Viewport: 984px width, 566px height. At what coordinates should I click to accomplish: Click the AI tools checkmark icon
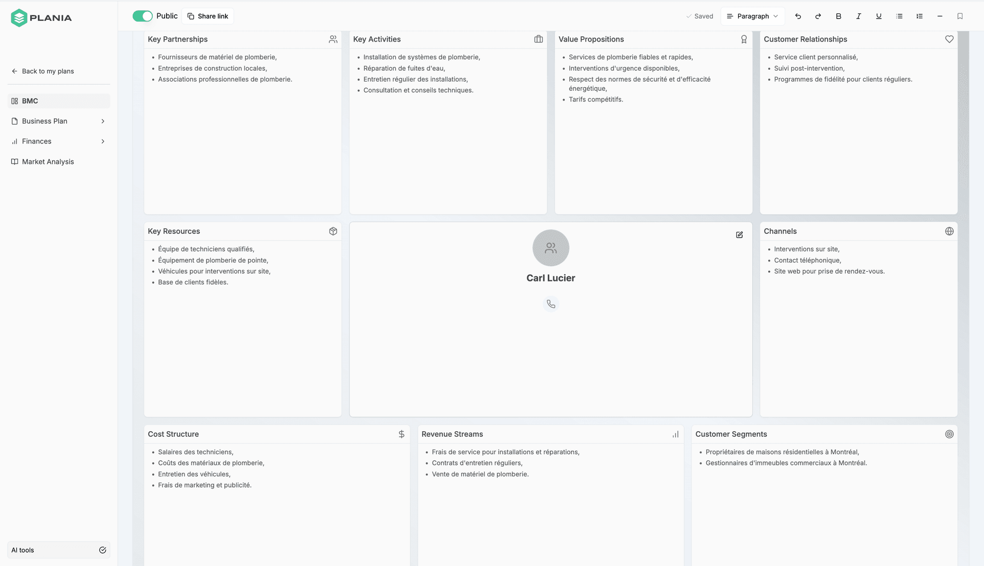pyautogui.click(x=102, y=550)
